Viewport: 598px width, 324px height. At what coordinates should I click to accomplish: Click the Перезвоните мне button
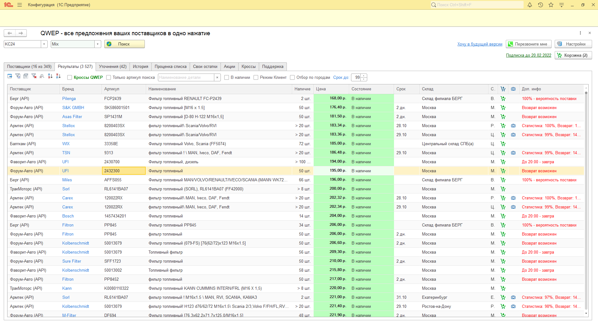529,44
